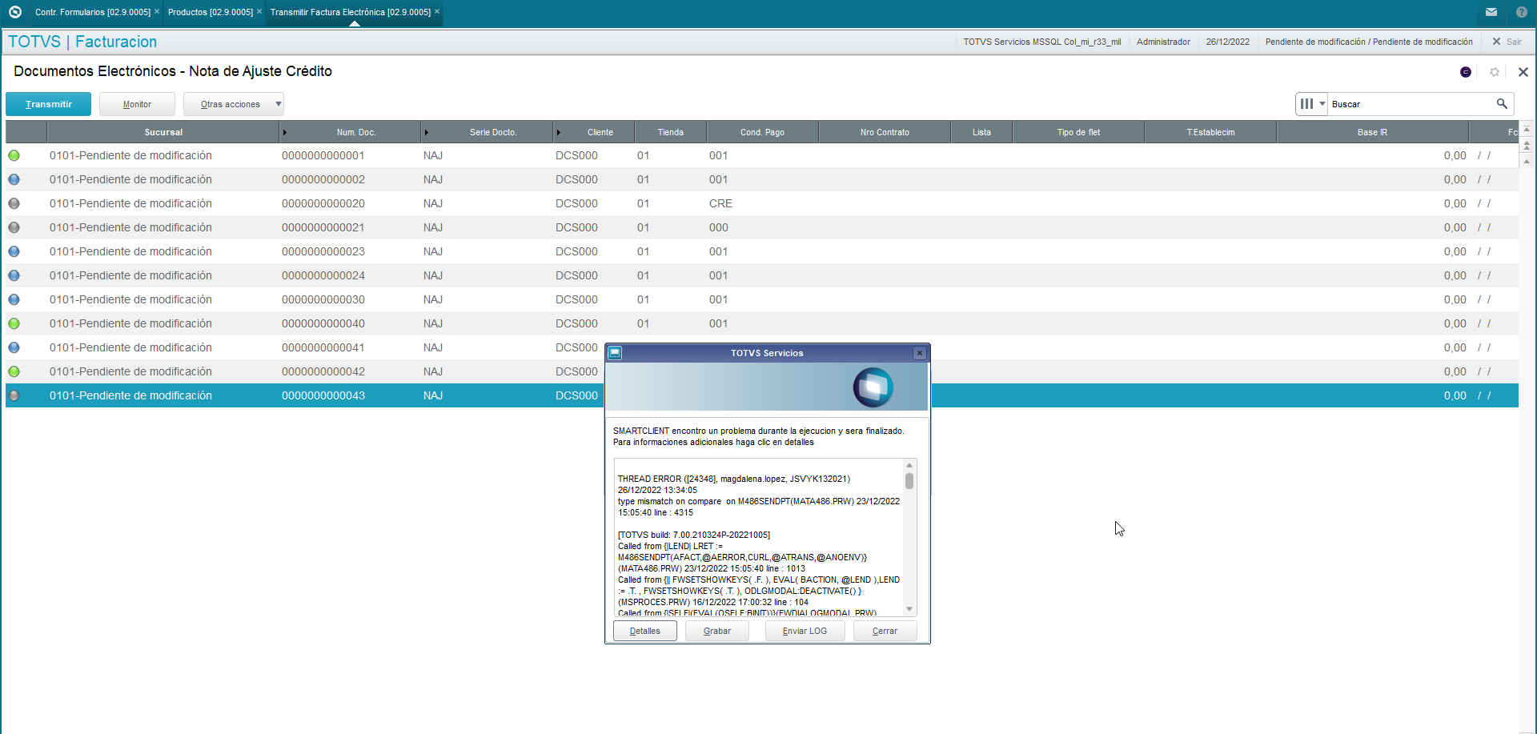Image resolution: width=1537 pixels, height=734 pixels.
Task: Close the Contr. Formularios tab
Action: point(157,11)
